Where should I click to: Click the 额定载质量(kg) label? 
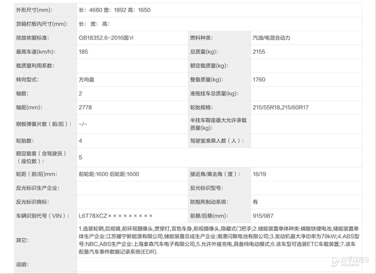209,65
